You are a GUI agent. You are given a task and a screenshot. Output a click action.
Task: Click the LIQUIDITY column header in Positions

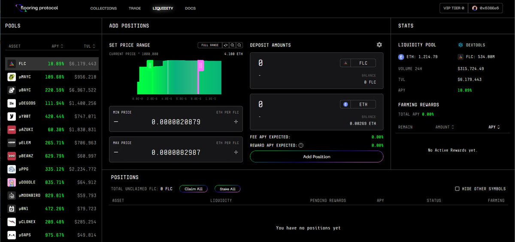tap(221, 201)
